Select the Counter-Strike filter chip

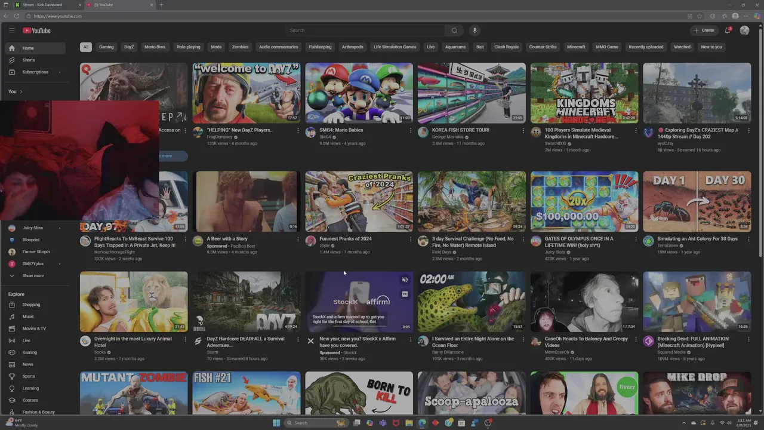[543, 47]
